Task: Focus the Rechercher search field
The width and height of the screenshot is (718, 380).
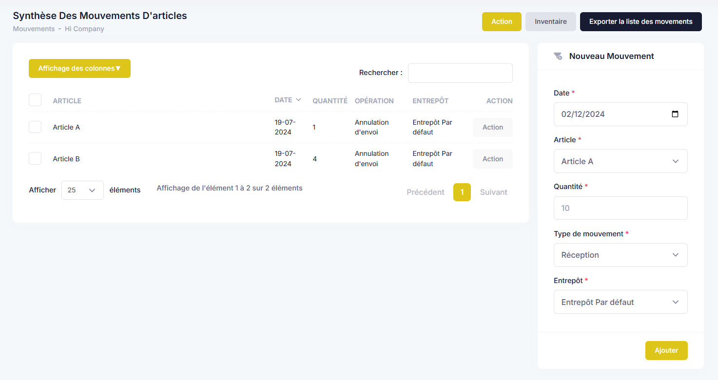Action: pos(460,73)
